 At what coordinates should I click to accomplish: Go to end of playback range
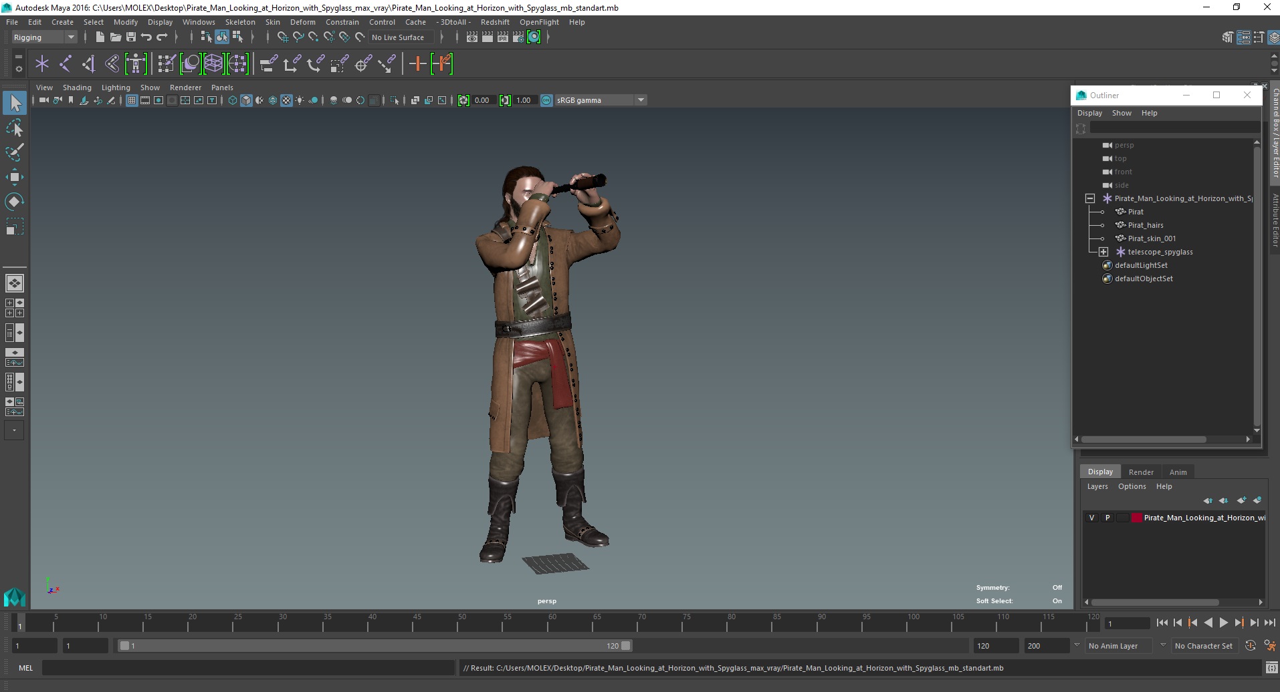tap(1269, 623)
